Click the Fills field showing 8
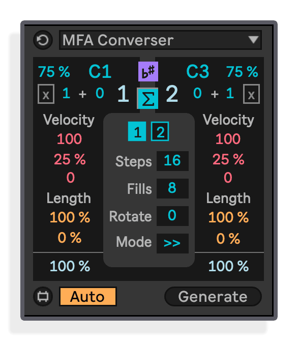This screenshot has width=298, height=341. [x=172, y=188]
